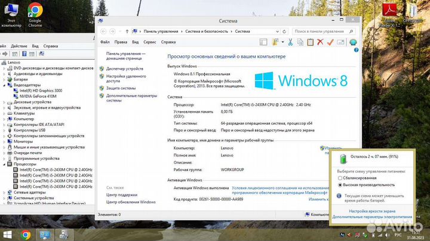430x241 pixels.
Task: Click the teal shell icon in toolbar
Action: tap(353, 42)
